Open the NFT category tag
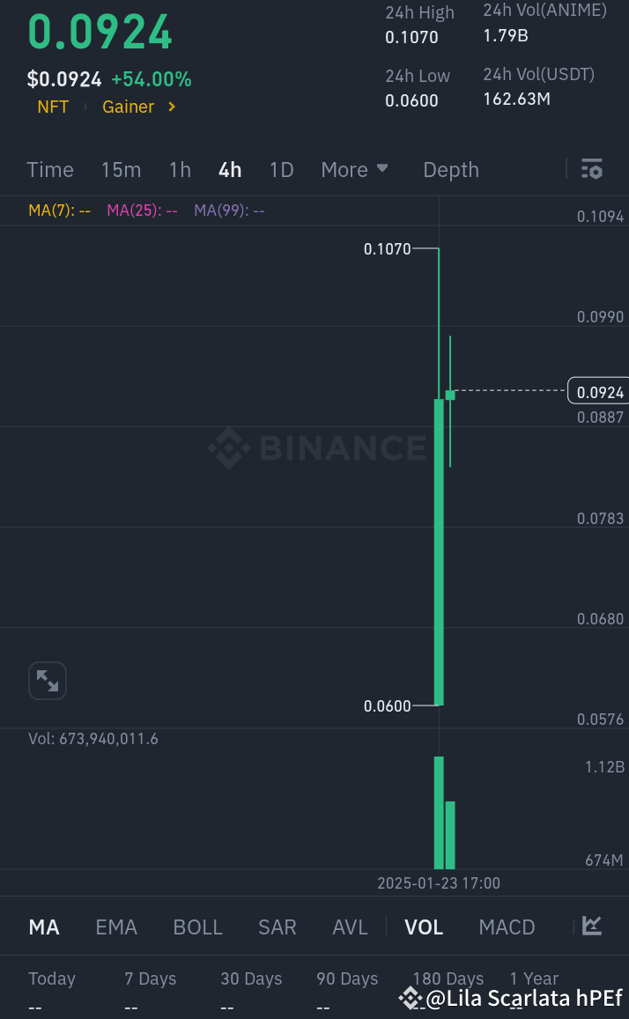The height and width of the screenshot is (1019, 629). 53,107
